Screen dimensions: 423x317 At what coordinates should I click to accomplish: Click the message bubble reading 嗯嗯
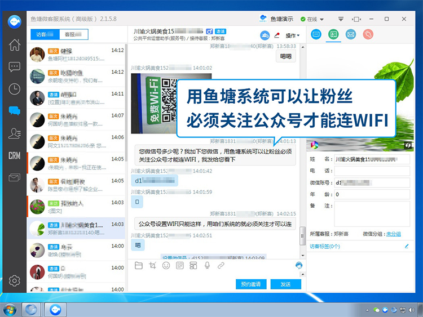(286, 56)
